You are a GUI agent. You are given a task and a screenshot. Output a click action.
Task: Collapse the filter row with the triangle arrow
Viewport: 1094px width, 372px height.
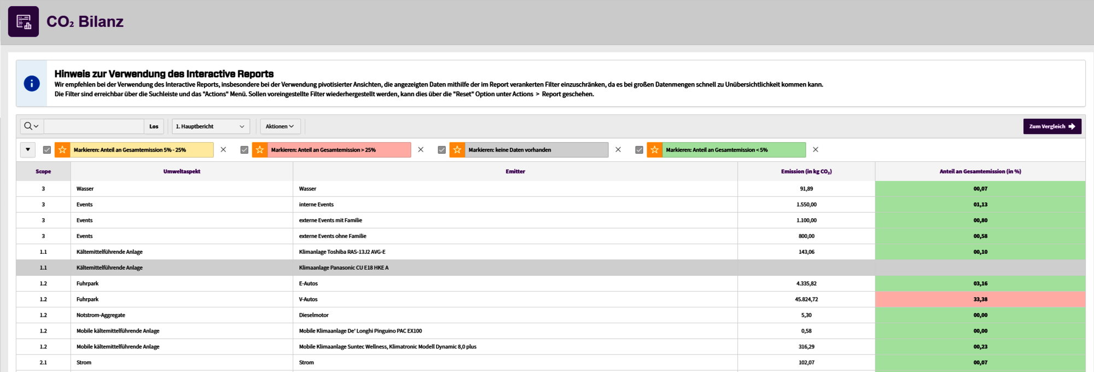pos(28,150)
